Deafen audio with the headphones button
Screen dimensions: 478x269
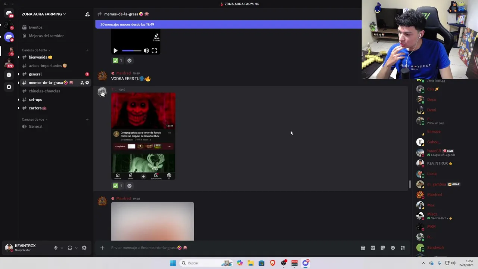tap(70, 248)
